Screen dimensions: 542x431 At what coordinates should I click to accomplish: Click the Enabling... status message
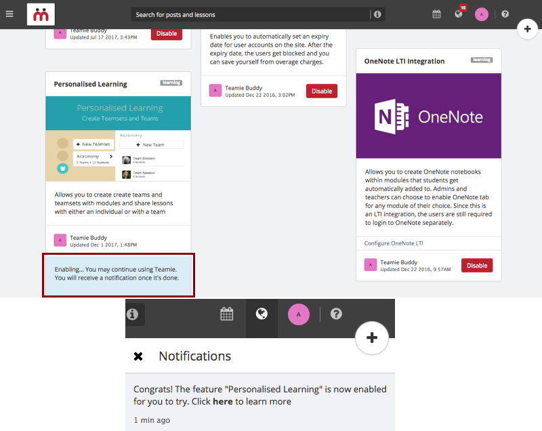tap(117, 274)
